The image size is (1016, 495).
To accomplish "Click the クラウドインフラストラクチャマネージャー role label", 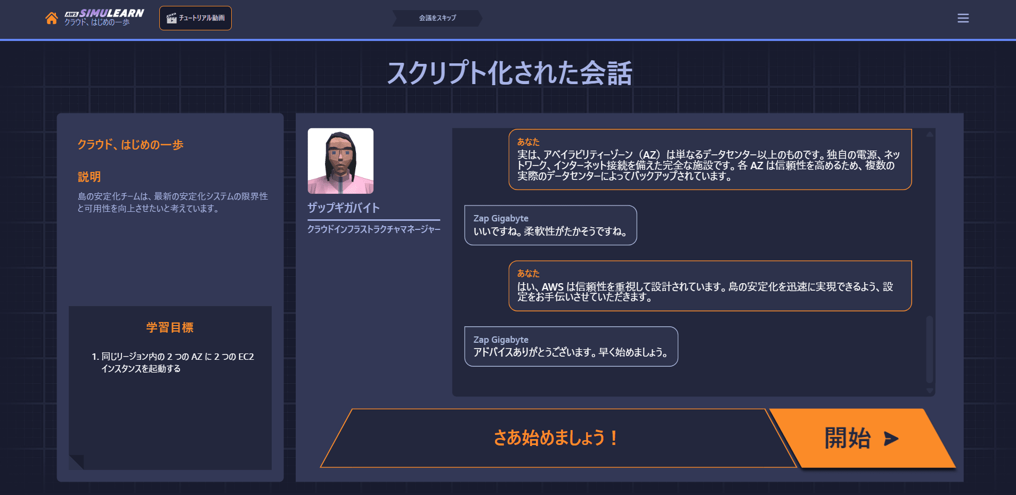I will click(373, 229).
